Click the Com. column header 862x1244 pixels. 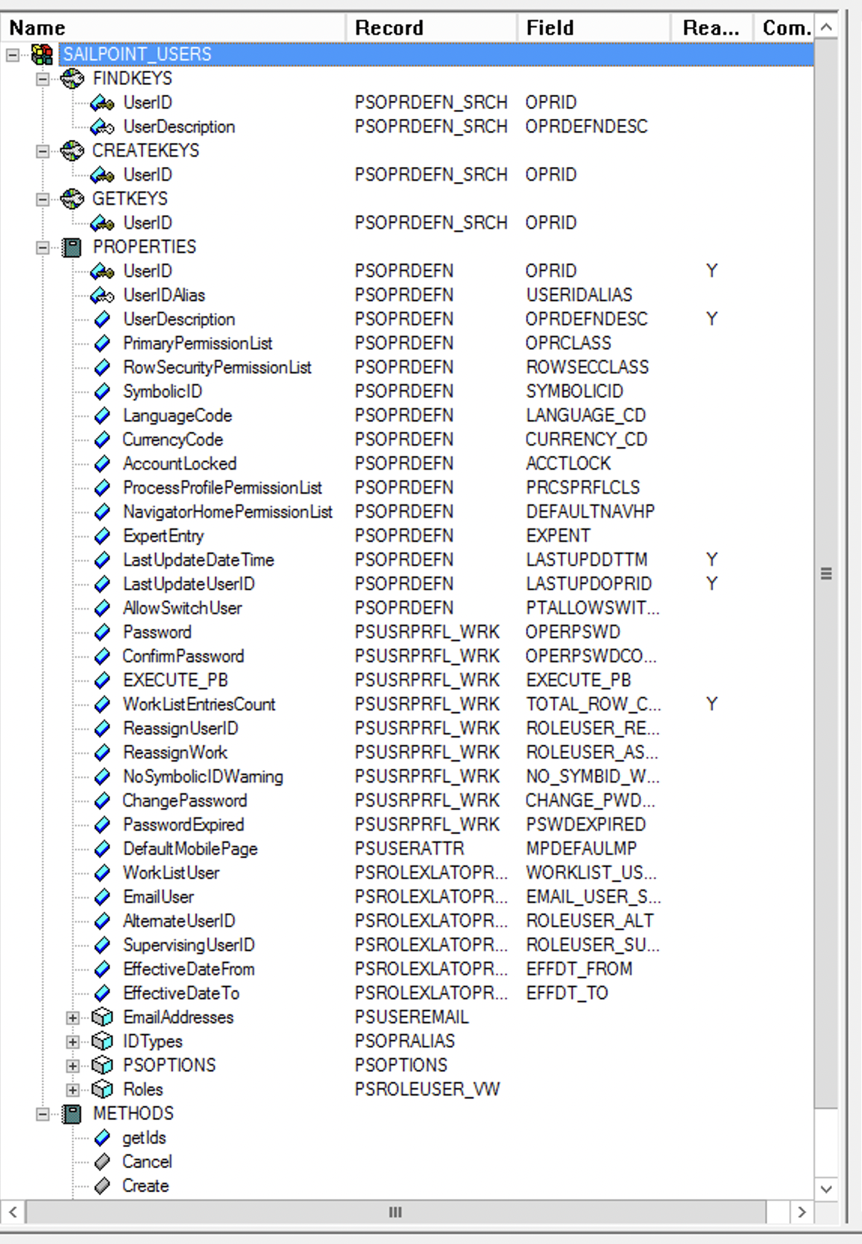pyautogui.click(x=785, y=28)
